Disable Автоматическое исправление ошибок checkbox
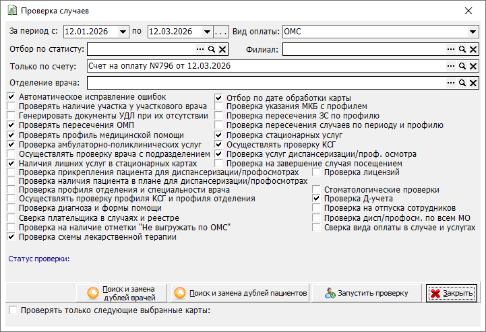Screen dimensions: 486x332 click(11, 97)
